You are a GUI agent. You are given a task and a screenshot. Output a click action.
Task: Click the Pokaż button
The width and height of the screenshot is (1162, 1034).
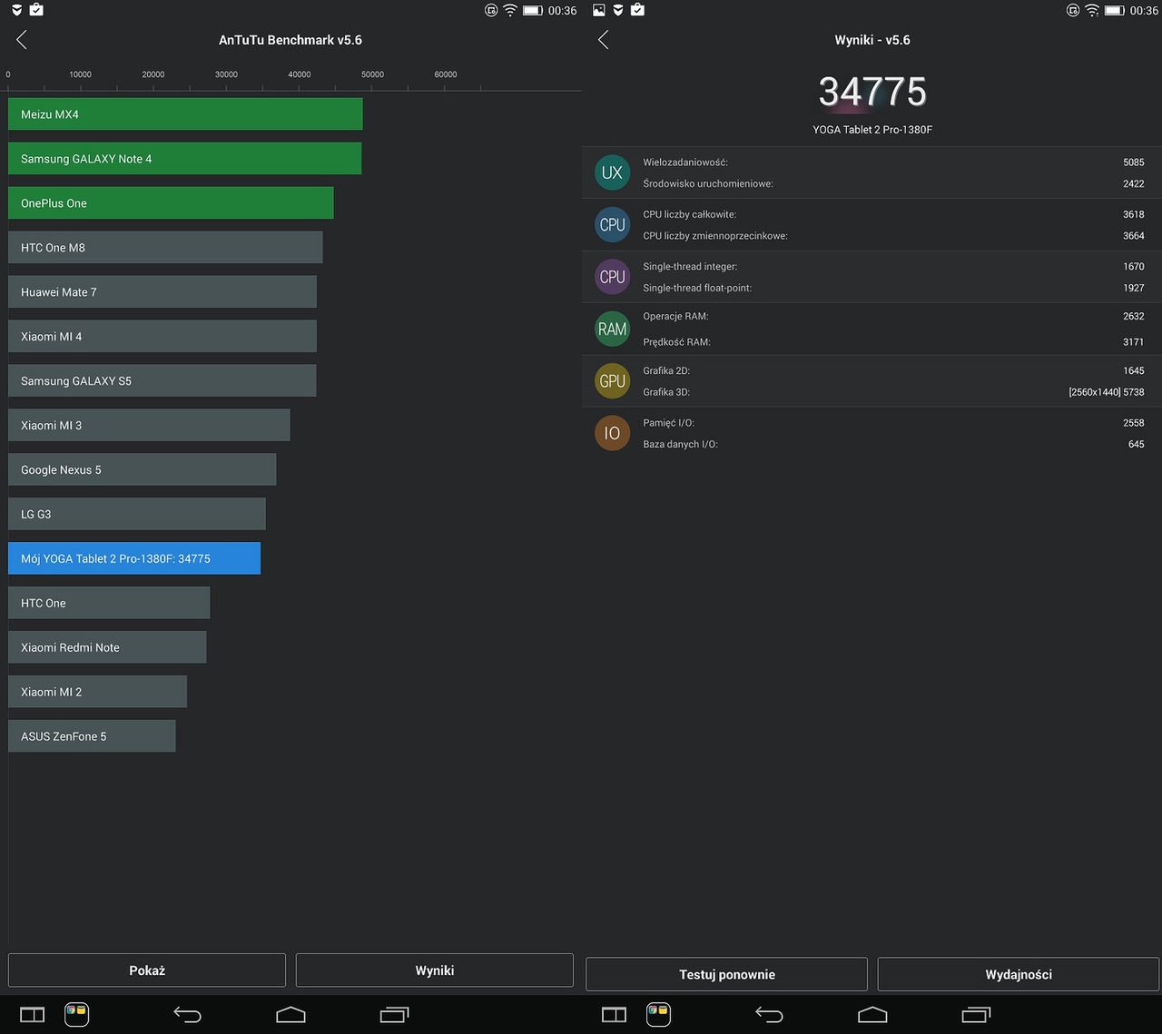pos(147,970)
